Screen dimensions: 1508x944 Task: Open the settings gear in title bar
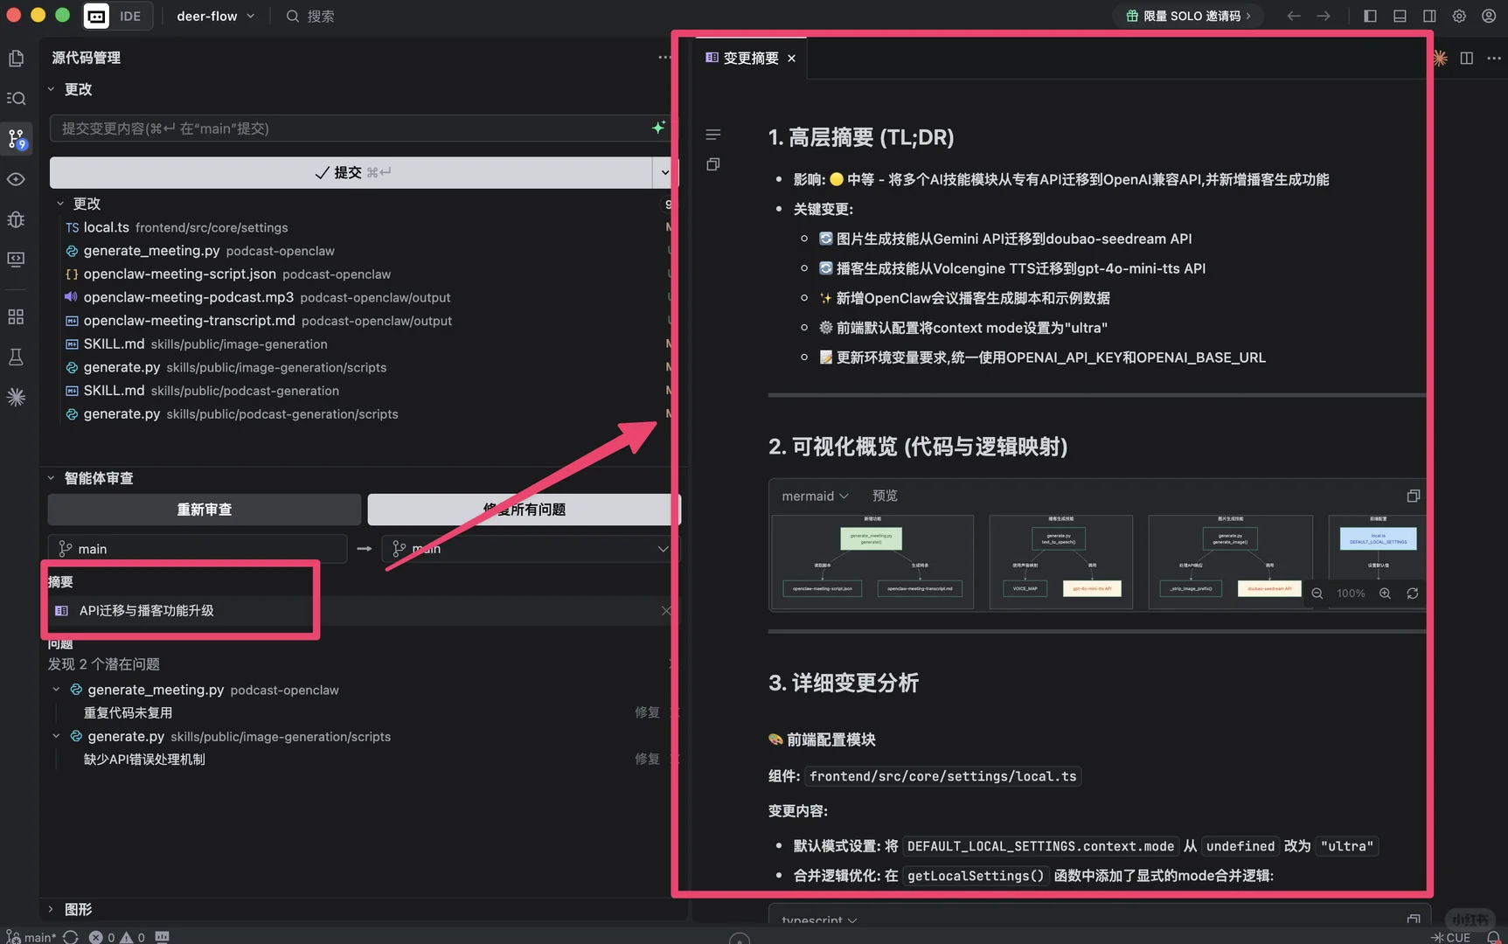point(1459,16)
